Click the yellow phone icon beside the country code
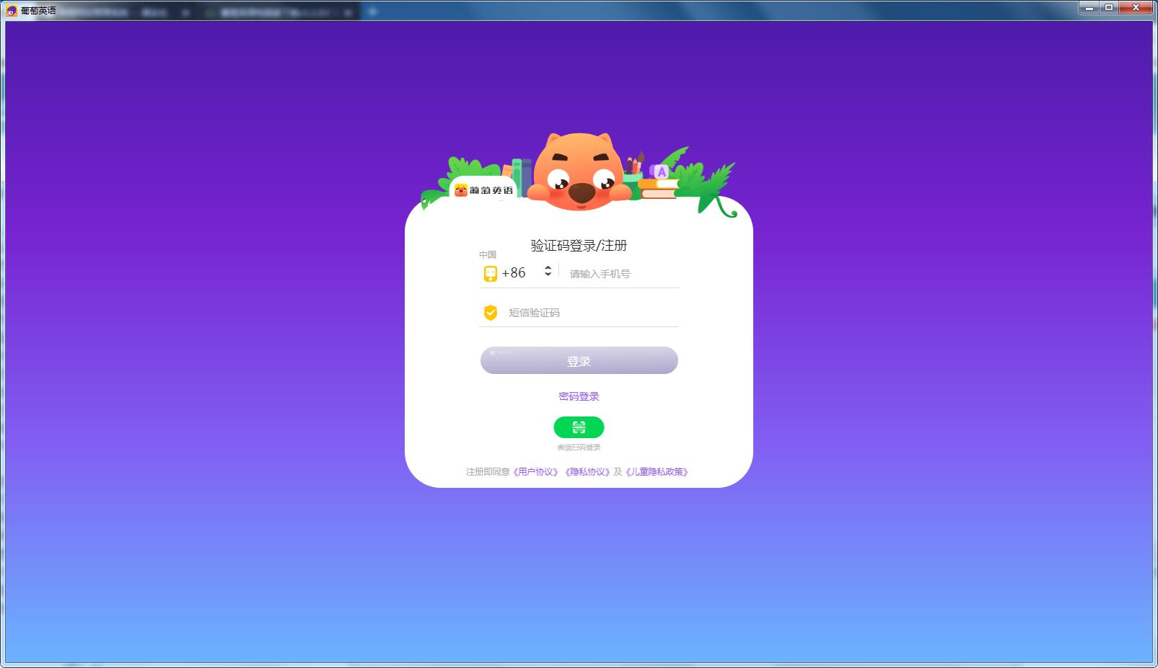Viewport: 1158px width, 668px height. click(x=490, y=272)
